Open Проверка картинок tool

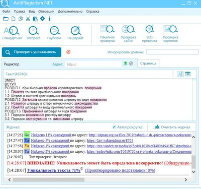click(x=170, y=34)
